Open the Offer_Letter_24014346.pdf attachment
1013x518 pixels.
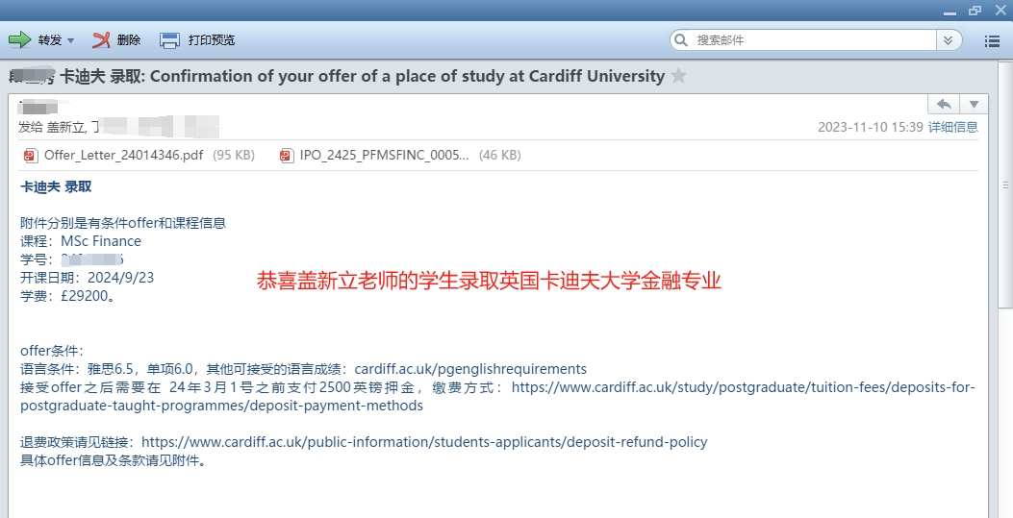pyautogui.click(x=123, y=155)
